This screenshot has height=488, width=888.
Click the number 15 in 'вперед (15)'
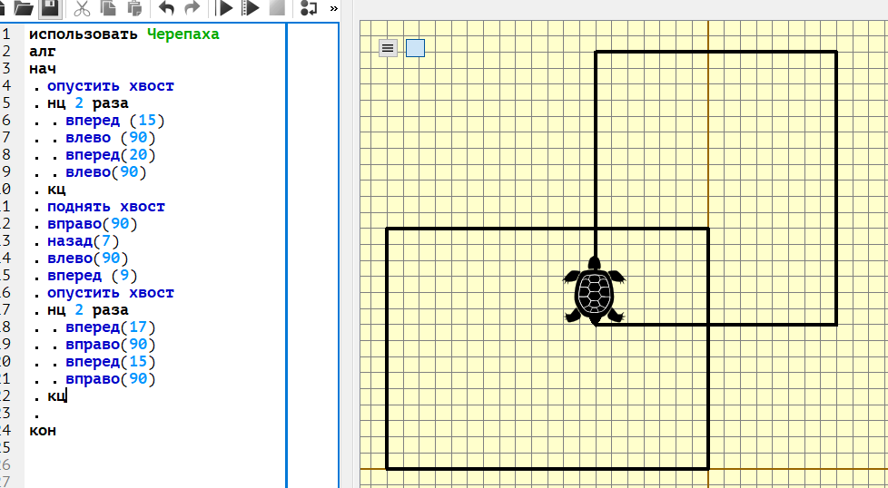point(150,121)
